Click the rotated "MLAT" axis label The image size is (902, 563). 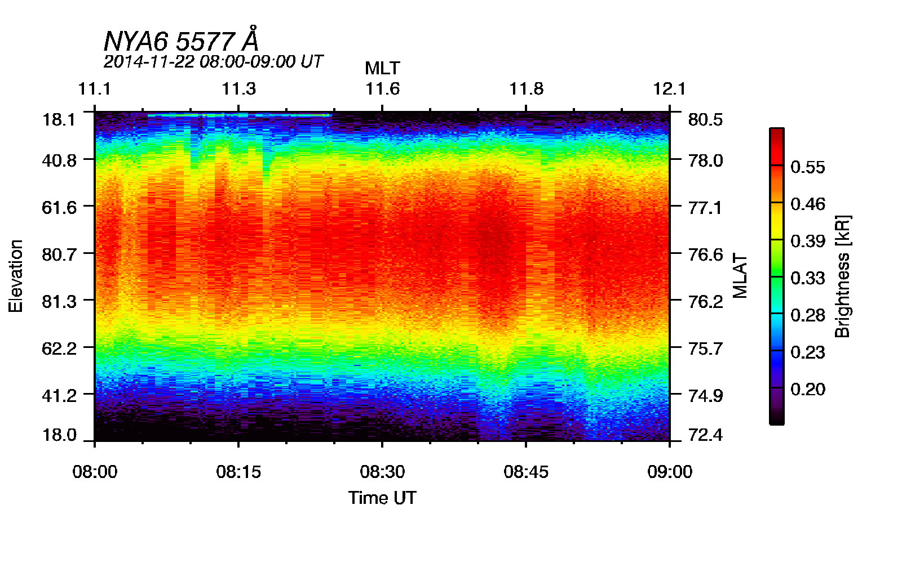(x=740, y=276)
